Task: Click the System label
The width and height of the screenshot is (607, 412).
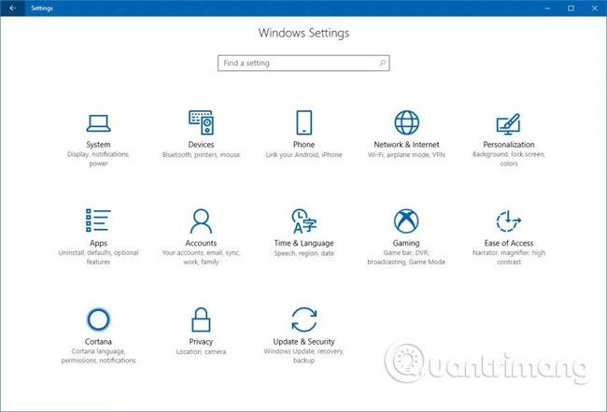Action: pos(98,145)
